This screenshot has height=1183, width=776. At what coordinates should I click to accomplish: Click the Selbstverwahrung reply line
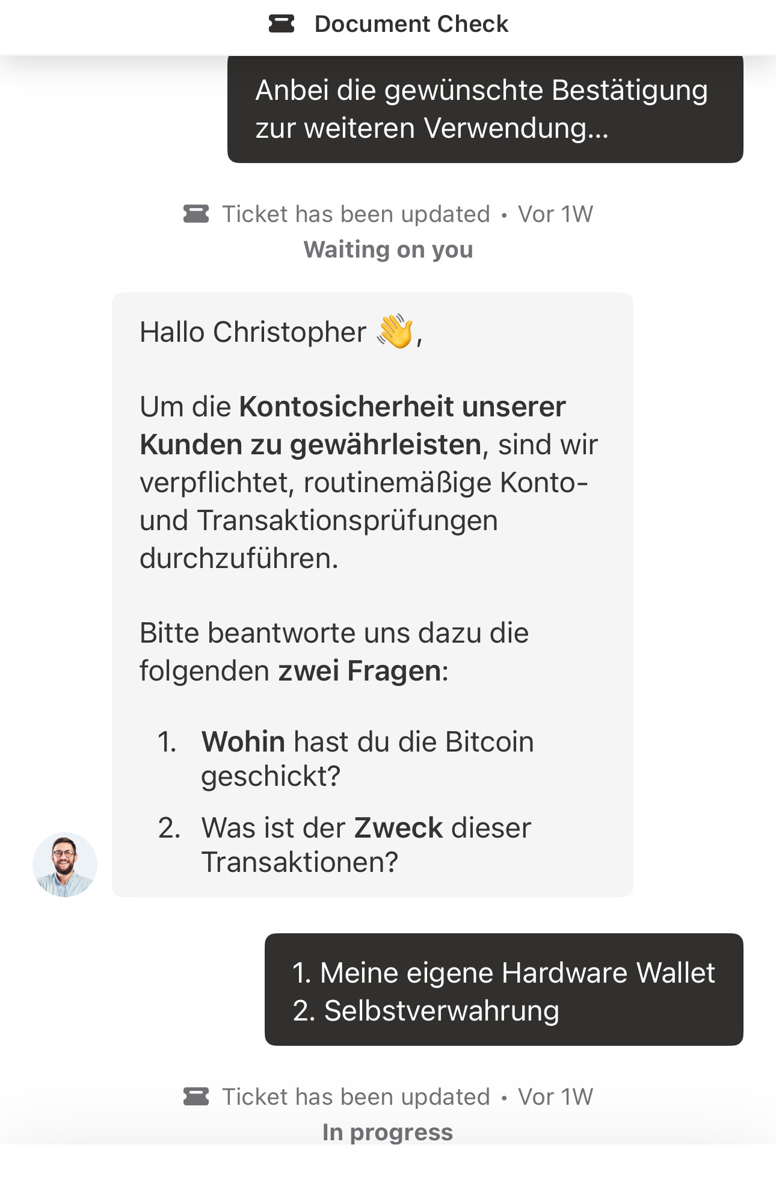tap(426, 1011)
